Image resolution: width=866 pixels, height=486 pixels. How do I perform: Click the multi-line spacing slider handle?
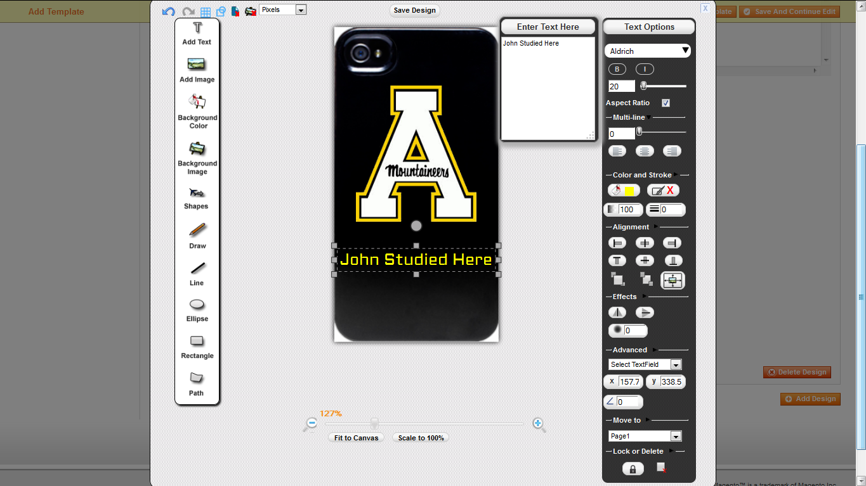(640, 131)
